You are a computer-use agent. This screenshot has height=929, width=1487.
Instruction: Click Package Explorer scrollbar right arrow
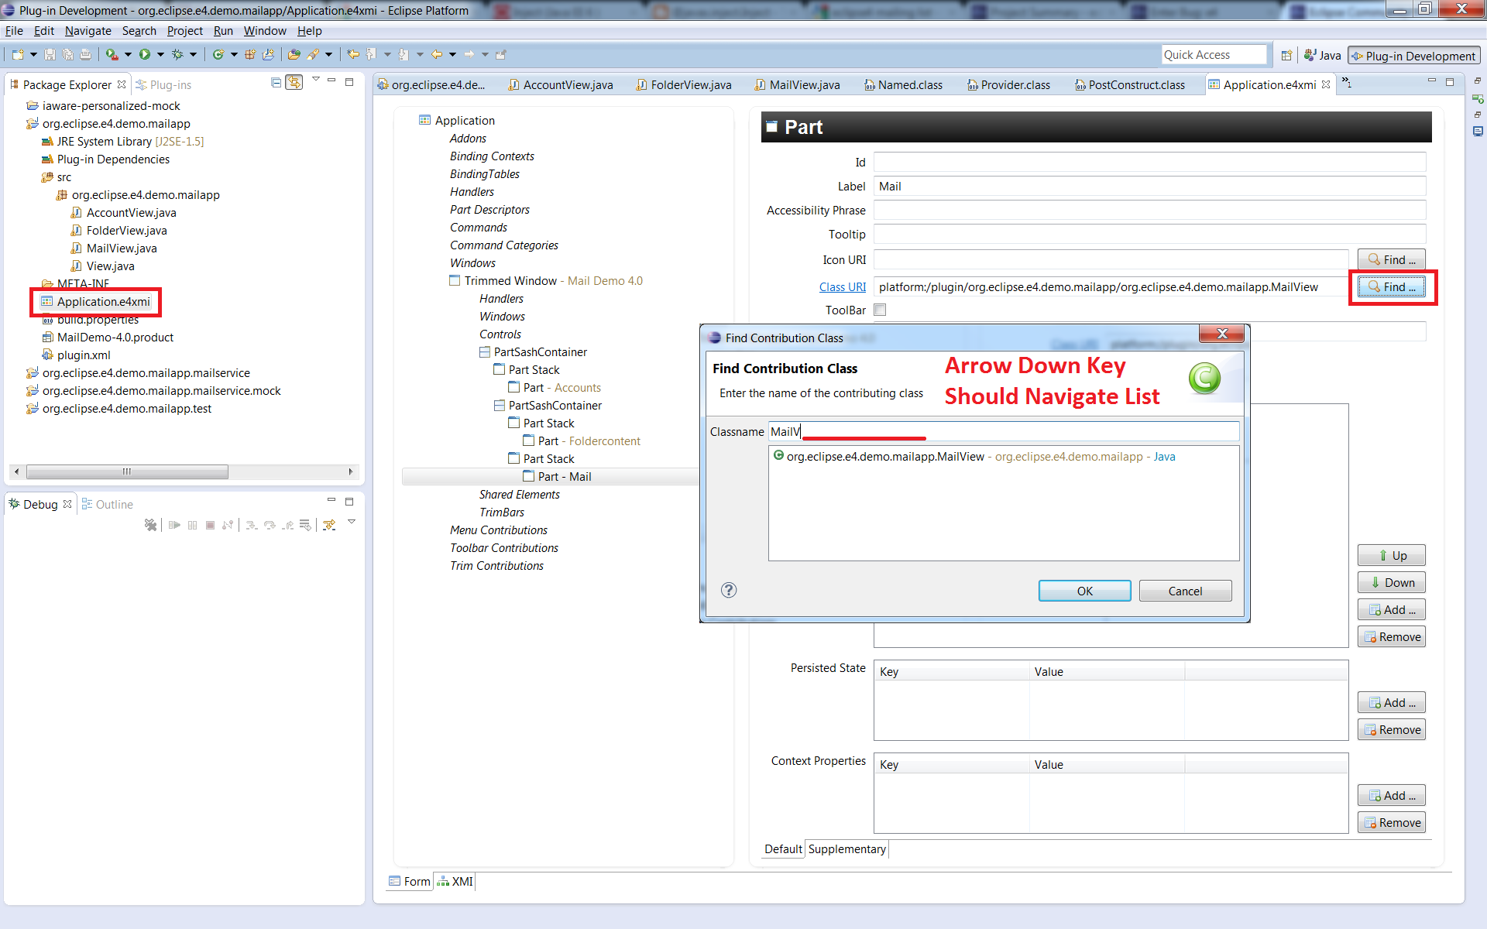351,471
